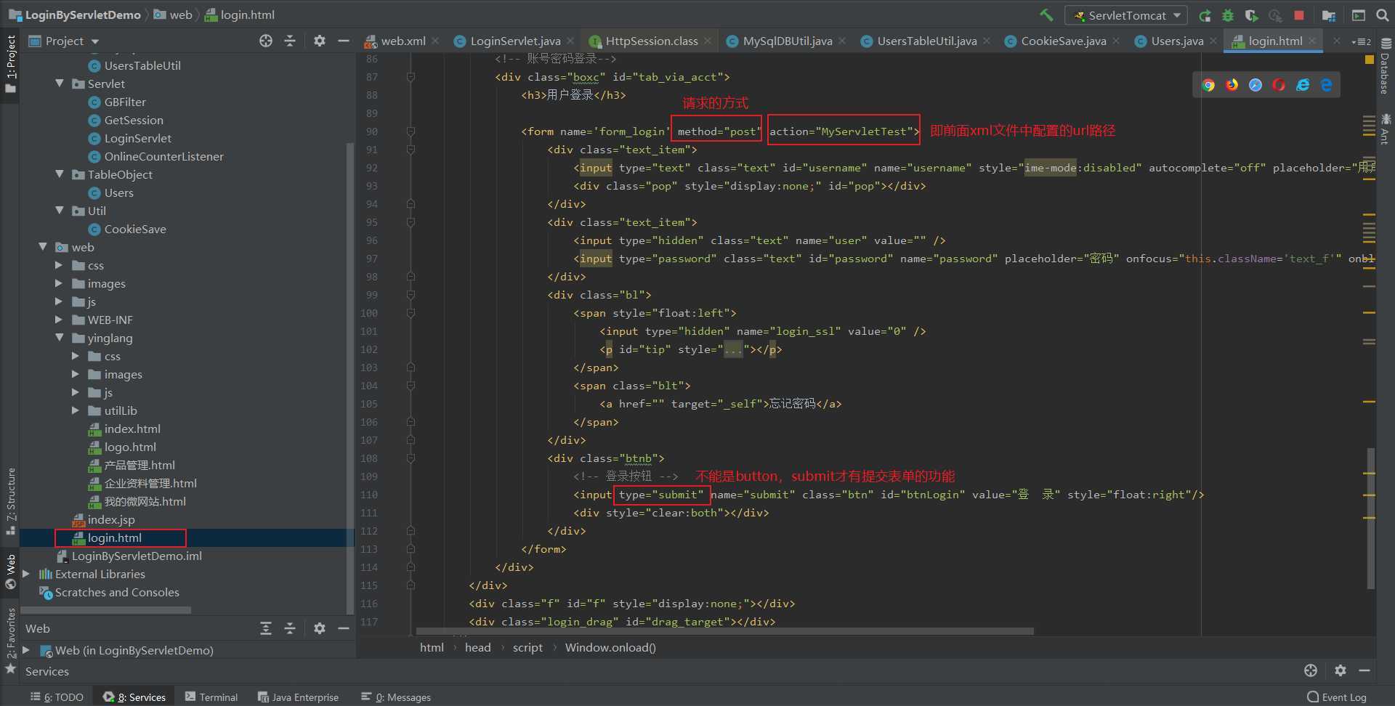The image size is (1395, 706).
Task: Switch to the CookieSave.java tab
Action: pos(1063,41)
